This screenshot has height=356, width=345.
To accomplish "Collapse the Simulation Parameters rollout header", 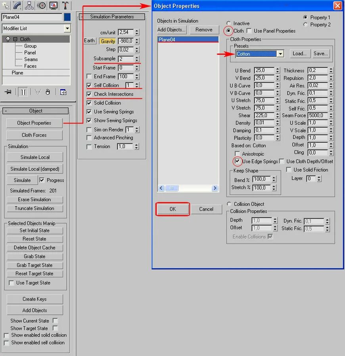I will point(112,17).
